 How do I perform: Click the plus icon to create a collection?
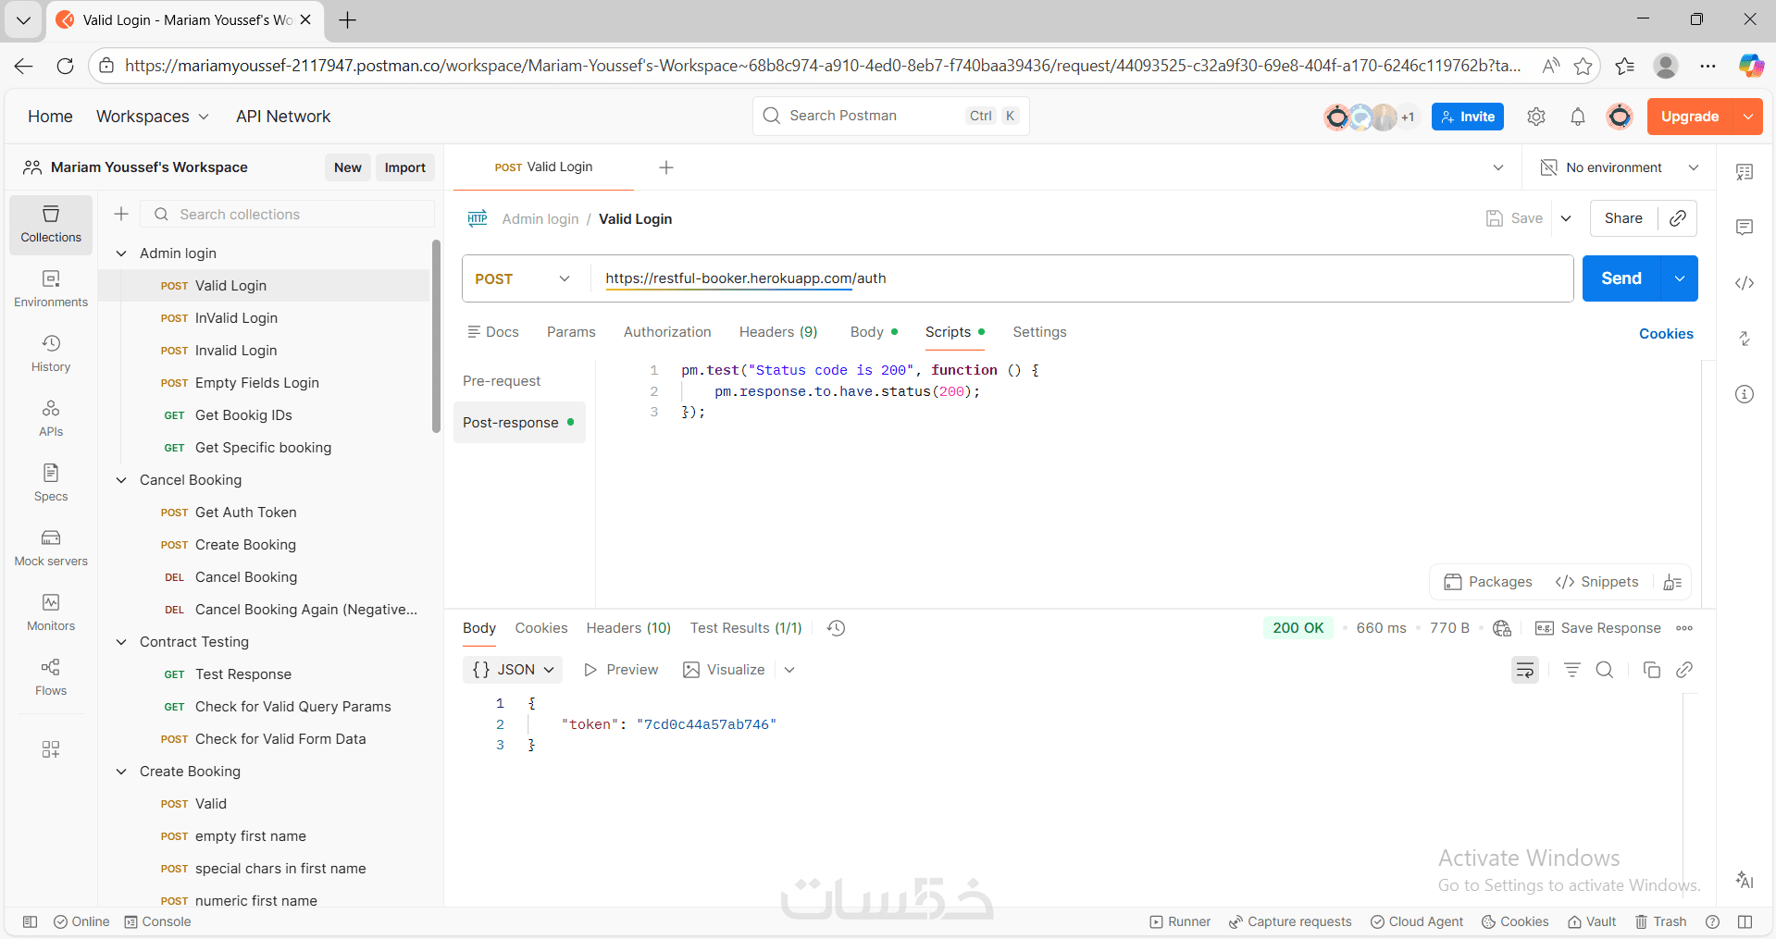[121, 215]
